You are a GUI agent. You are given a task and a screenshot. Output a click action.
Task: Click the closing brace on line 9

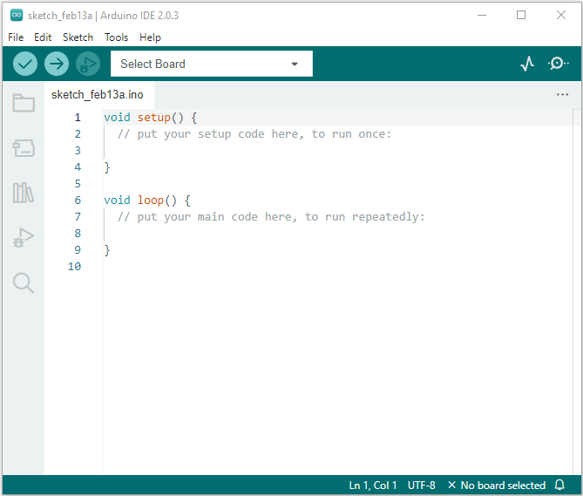(107, 250)
